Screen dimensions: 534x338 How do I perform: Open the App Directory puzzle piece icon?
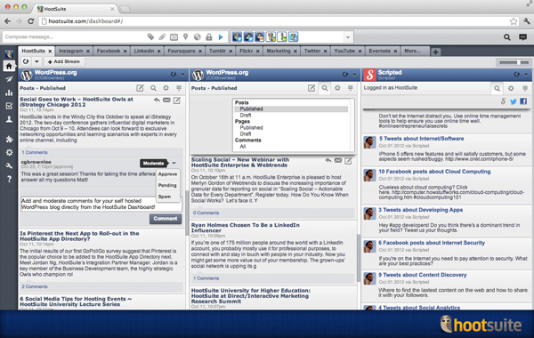coord(9,139)
